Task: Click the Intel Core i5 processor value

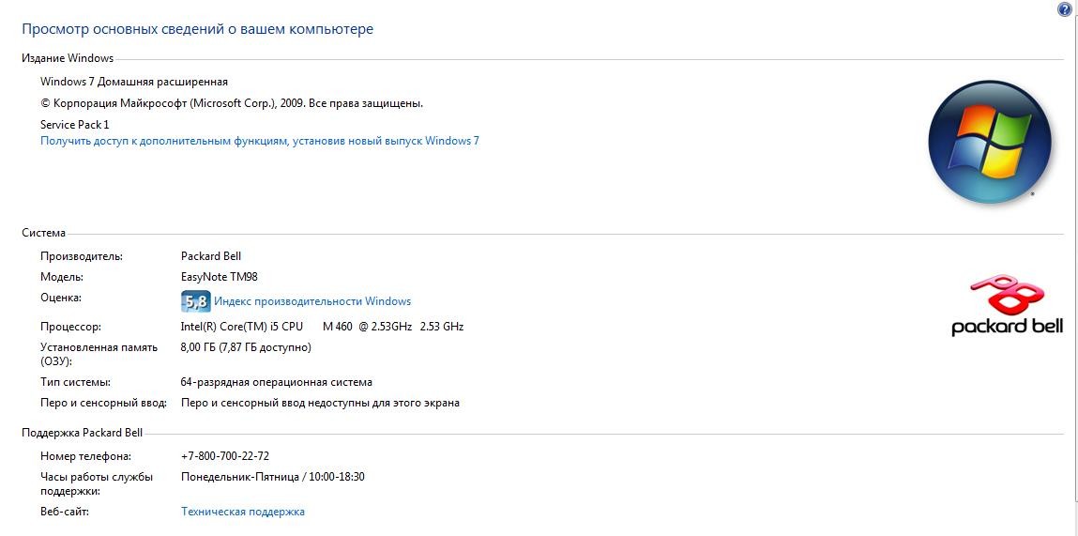Action: pyautogui.click(x=322, y=327)
